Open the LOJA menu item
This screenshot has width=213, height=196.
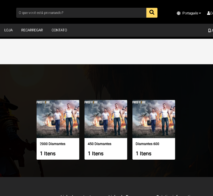(x=9, y=30)
